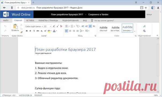Copy selection with the copy icon
This screenshot has width=162, height=97.
21,29
